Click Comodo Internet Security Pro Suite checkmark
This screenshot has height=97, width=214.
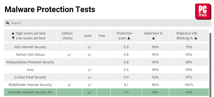(x=89, y=92)
